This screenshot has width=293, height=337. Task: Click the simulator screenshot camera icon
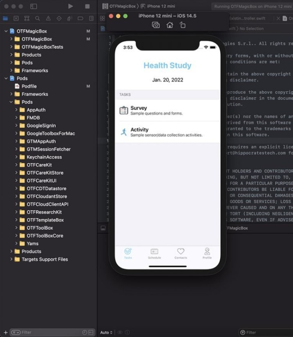pos(156,25)
